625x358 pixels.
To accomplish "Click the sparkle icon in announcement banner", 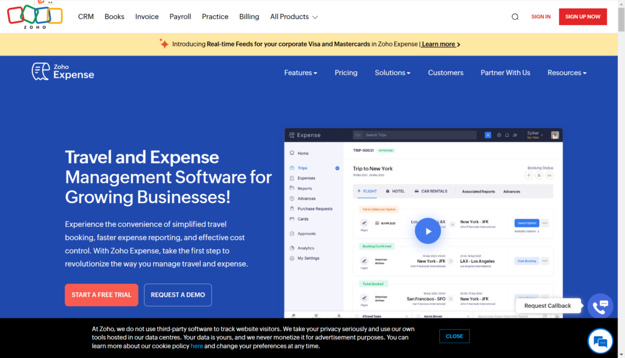I will pos(164,44).
